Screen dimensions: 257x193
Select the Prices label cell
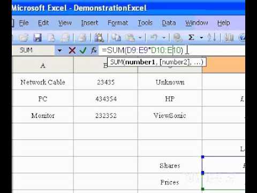170,182
